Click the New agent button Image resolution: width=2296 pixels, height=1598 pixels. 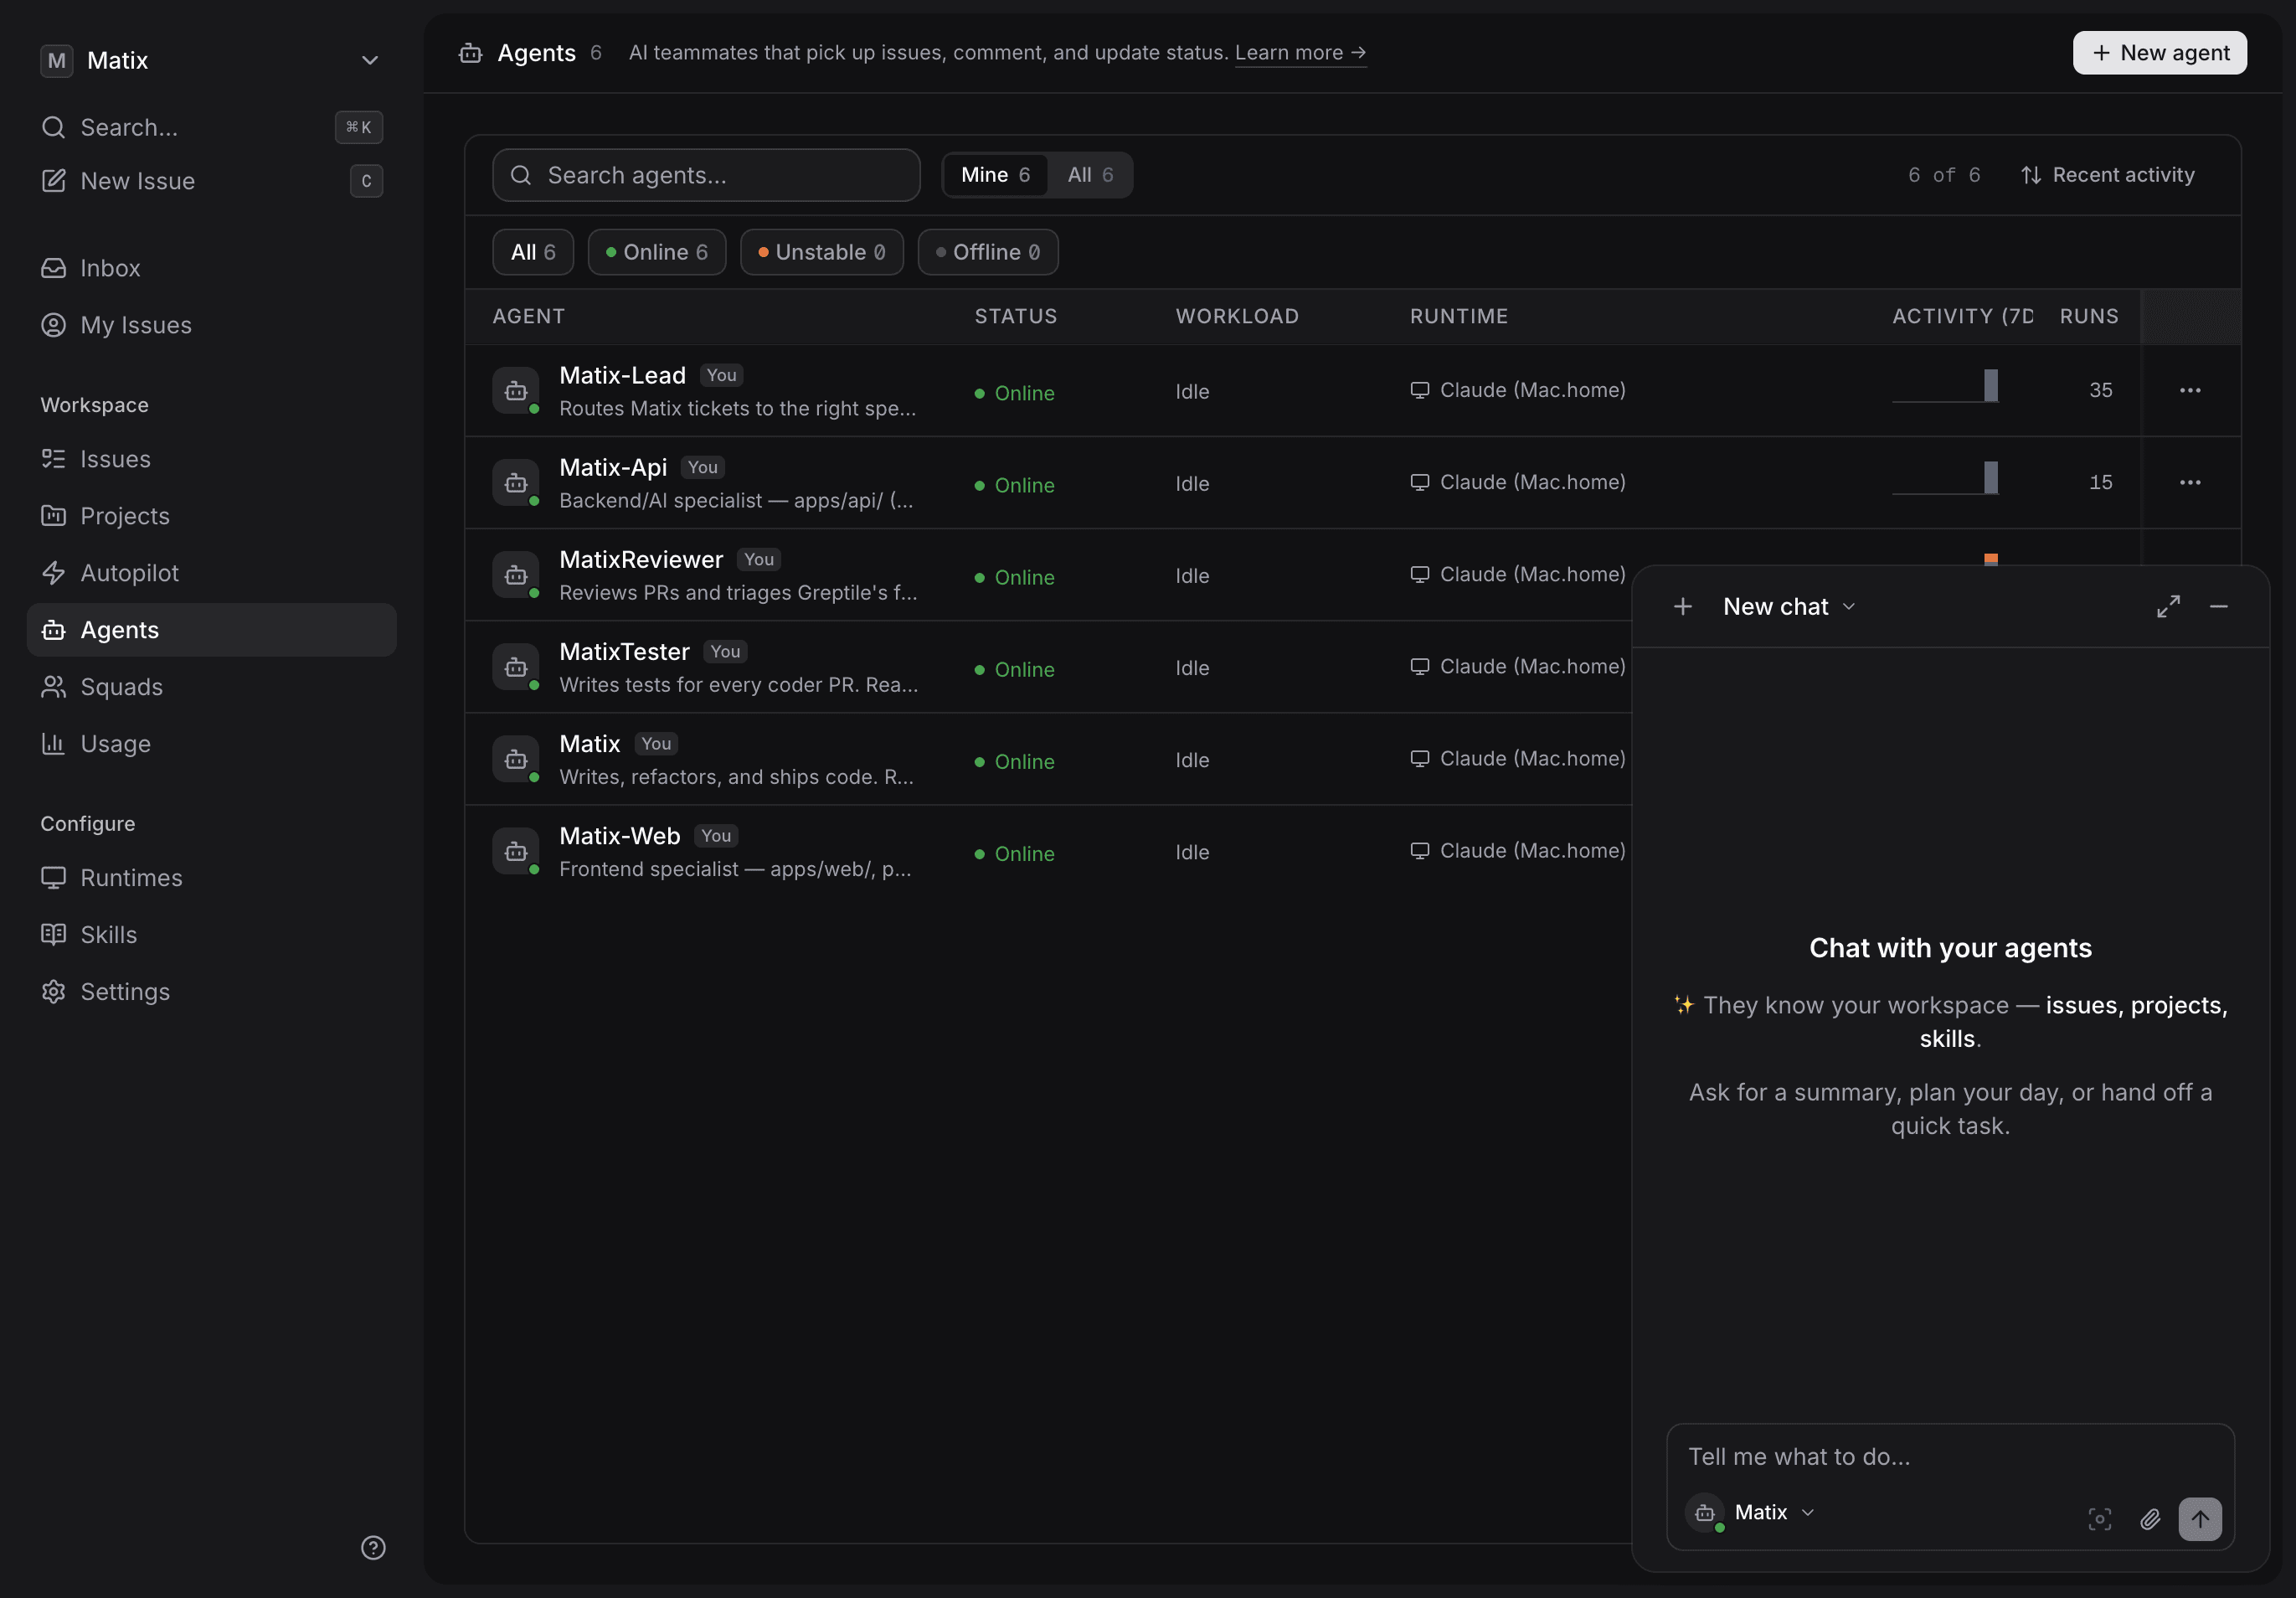pos(2159,53)
